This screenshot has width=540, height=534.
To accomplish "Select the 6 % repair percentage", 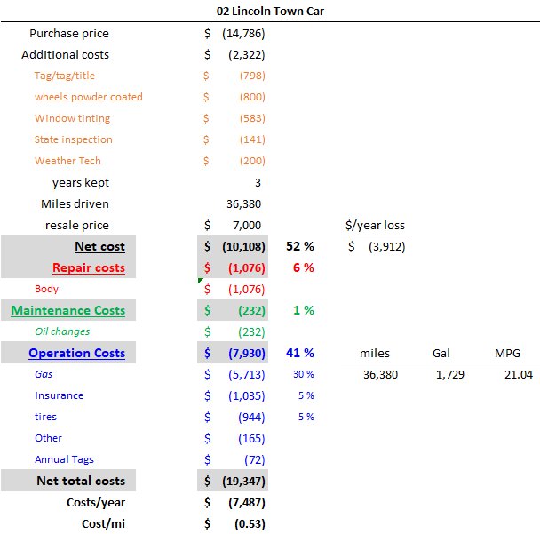I will pyautogui.click(x=304, y=267).
